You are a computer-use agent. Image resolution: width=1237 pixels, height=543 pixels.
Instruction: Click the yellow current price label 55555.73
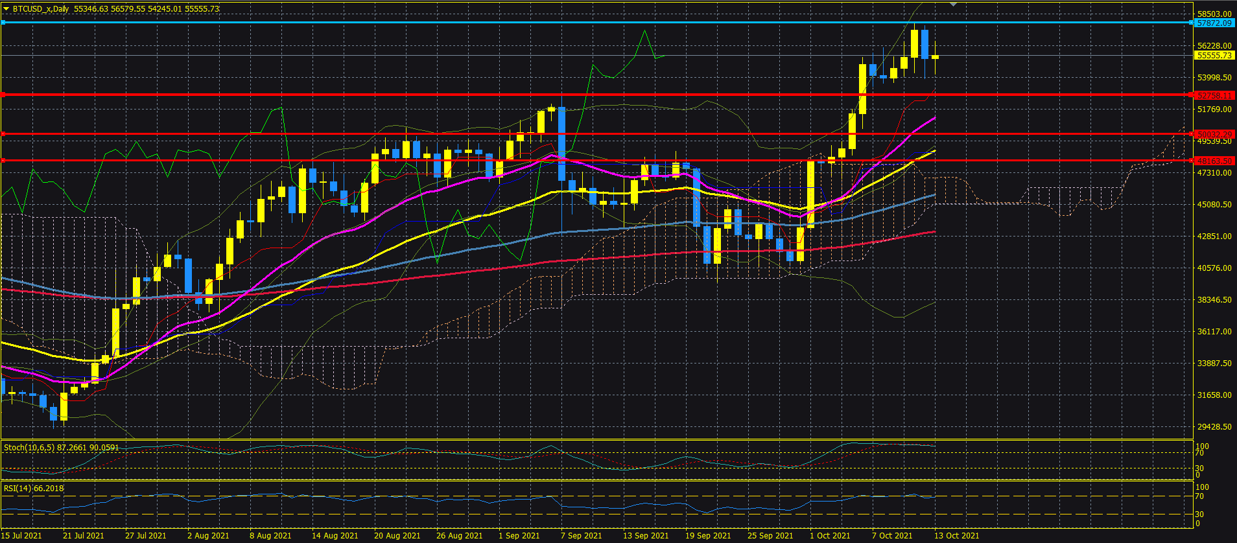tap(1214, 56)
